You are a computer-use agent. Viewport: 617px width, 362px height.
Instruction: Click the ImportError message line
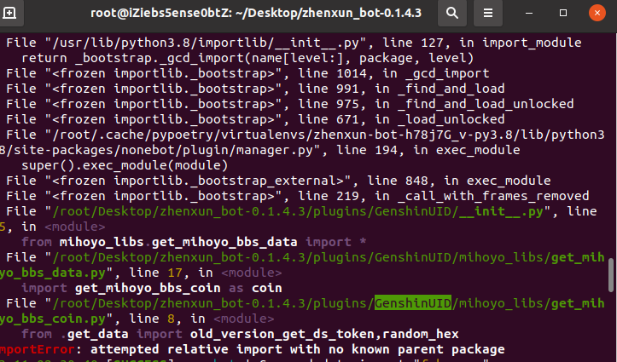pos(253,349)
